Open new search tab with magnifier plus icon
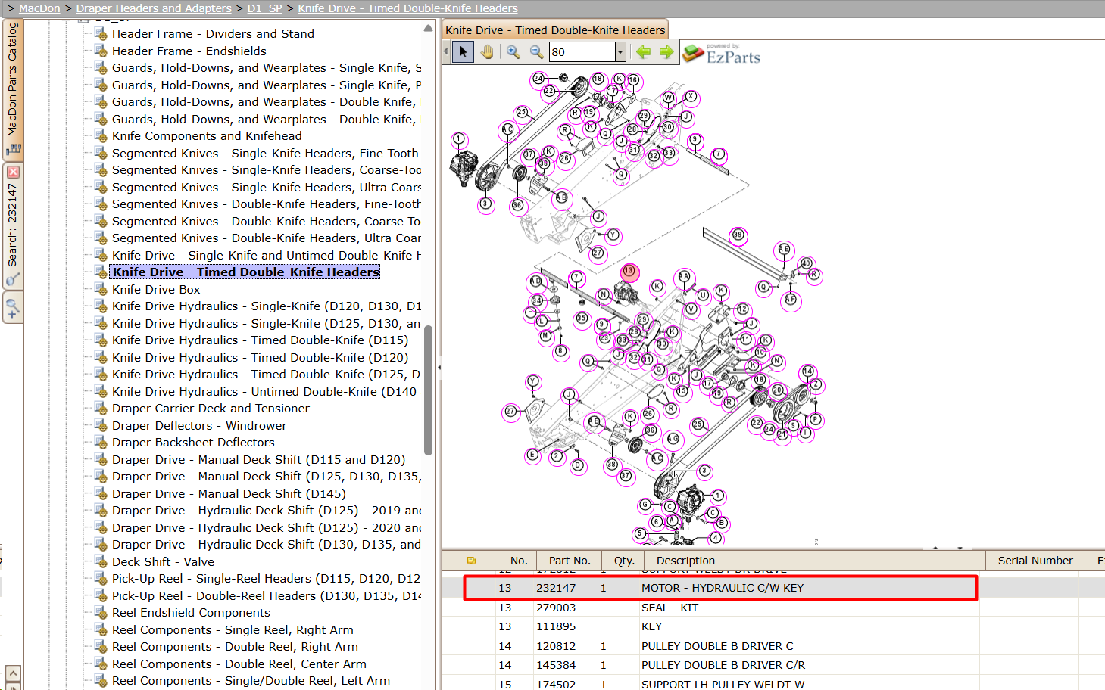 [13, 309]
